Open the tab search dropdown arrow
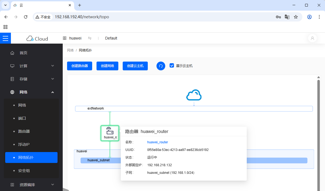325x191 pixels. (x=5, y=5)
